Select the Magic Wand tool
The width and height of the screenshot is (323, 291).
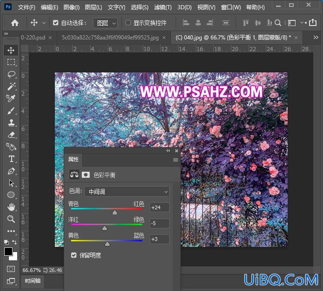tap(11, 86)
